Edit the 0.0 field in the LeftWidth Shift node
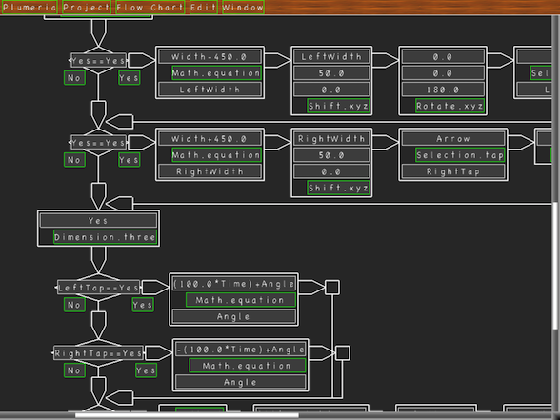 tap(331, 90)
